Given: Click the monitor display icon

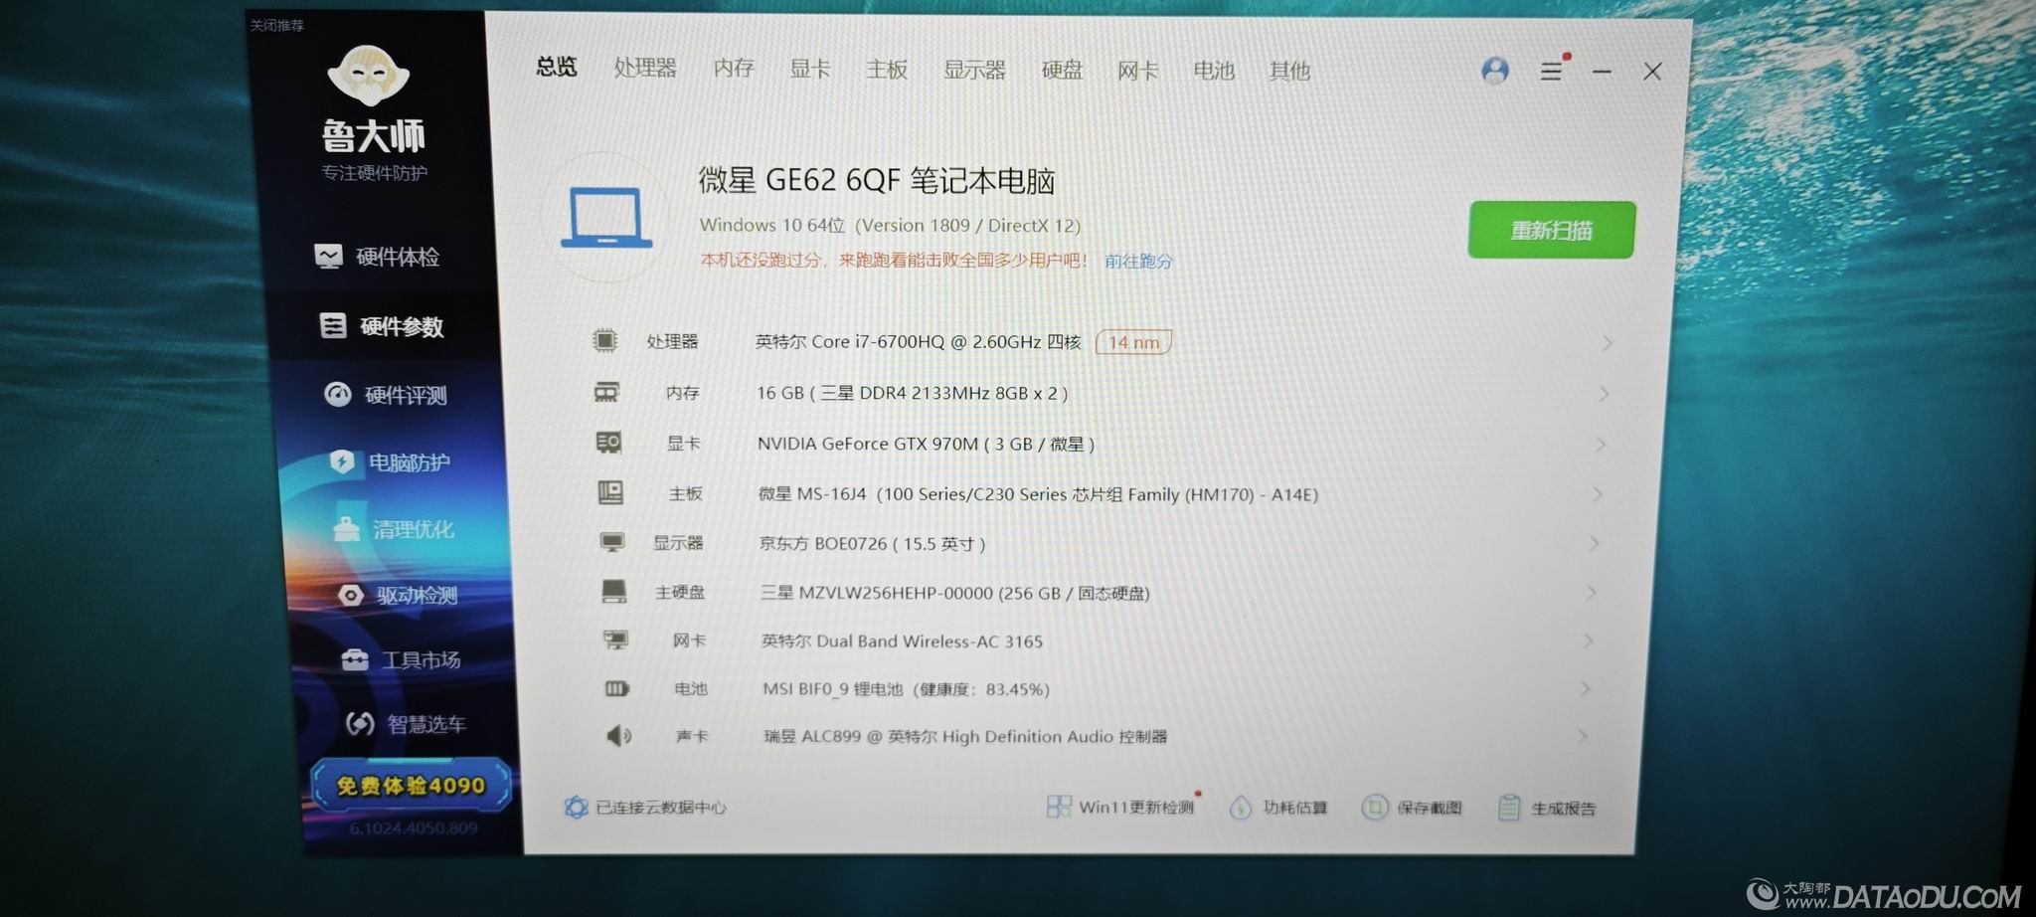Looking at the screenshot, I should (612, 542).
